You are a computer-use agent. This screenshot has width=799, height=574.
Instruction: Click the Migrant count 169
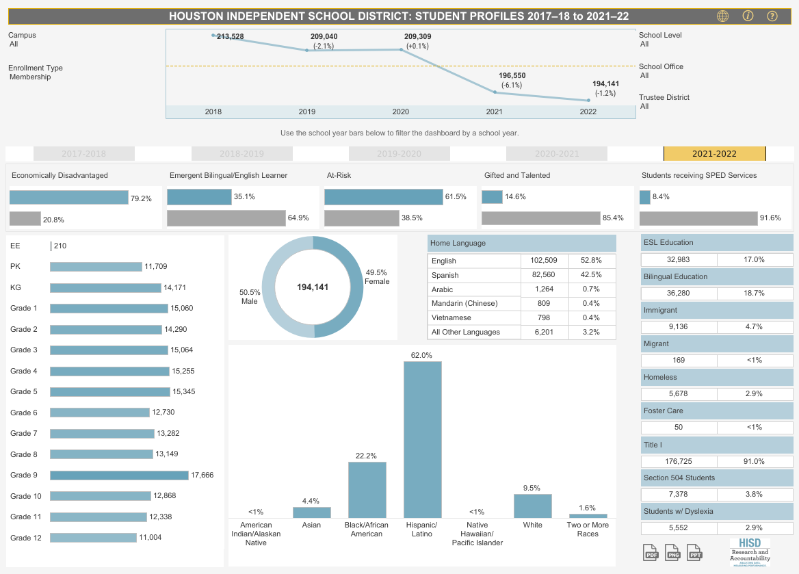[679, 360]
